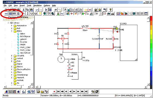The width and height of the screenshot is (153, 98).
Task: Click the horizontal stretch arrows icon
Action: pyautogui.click(x=14, y=14)
